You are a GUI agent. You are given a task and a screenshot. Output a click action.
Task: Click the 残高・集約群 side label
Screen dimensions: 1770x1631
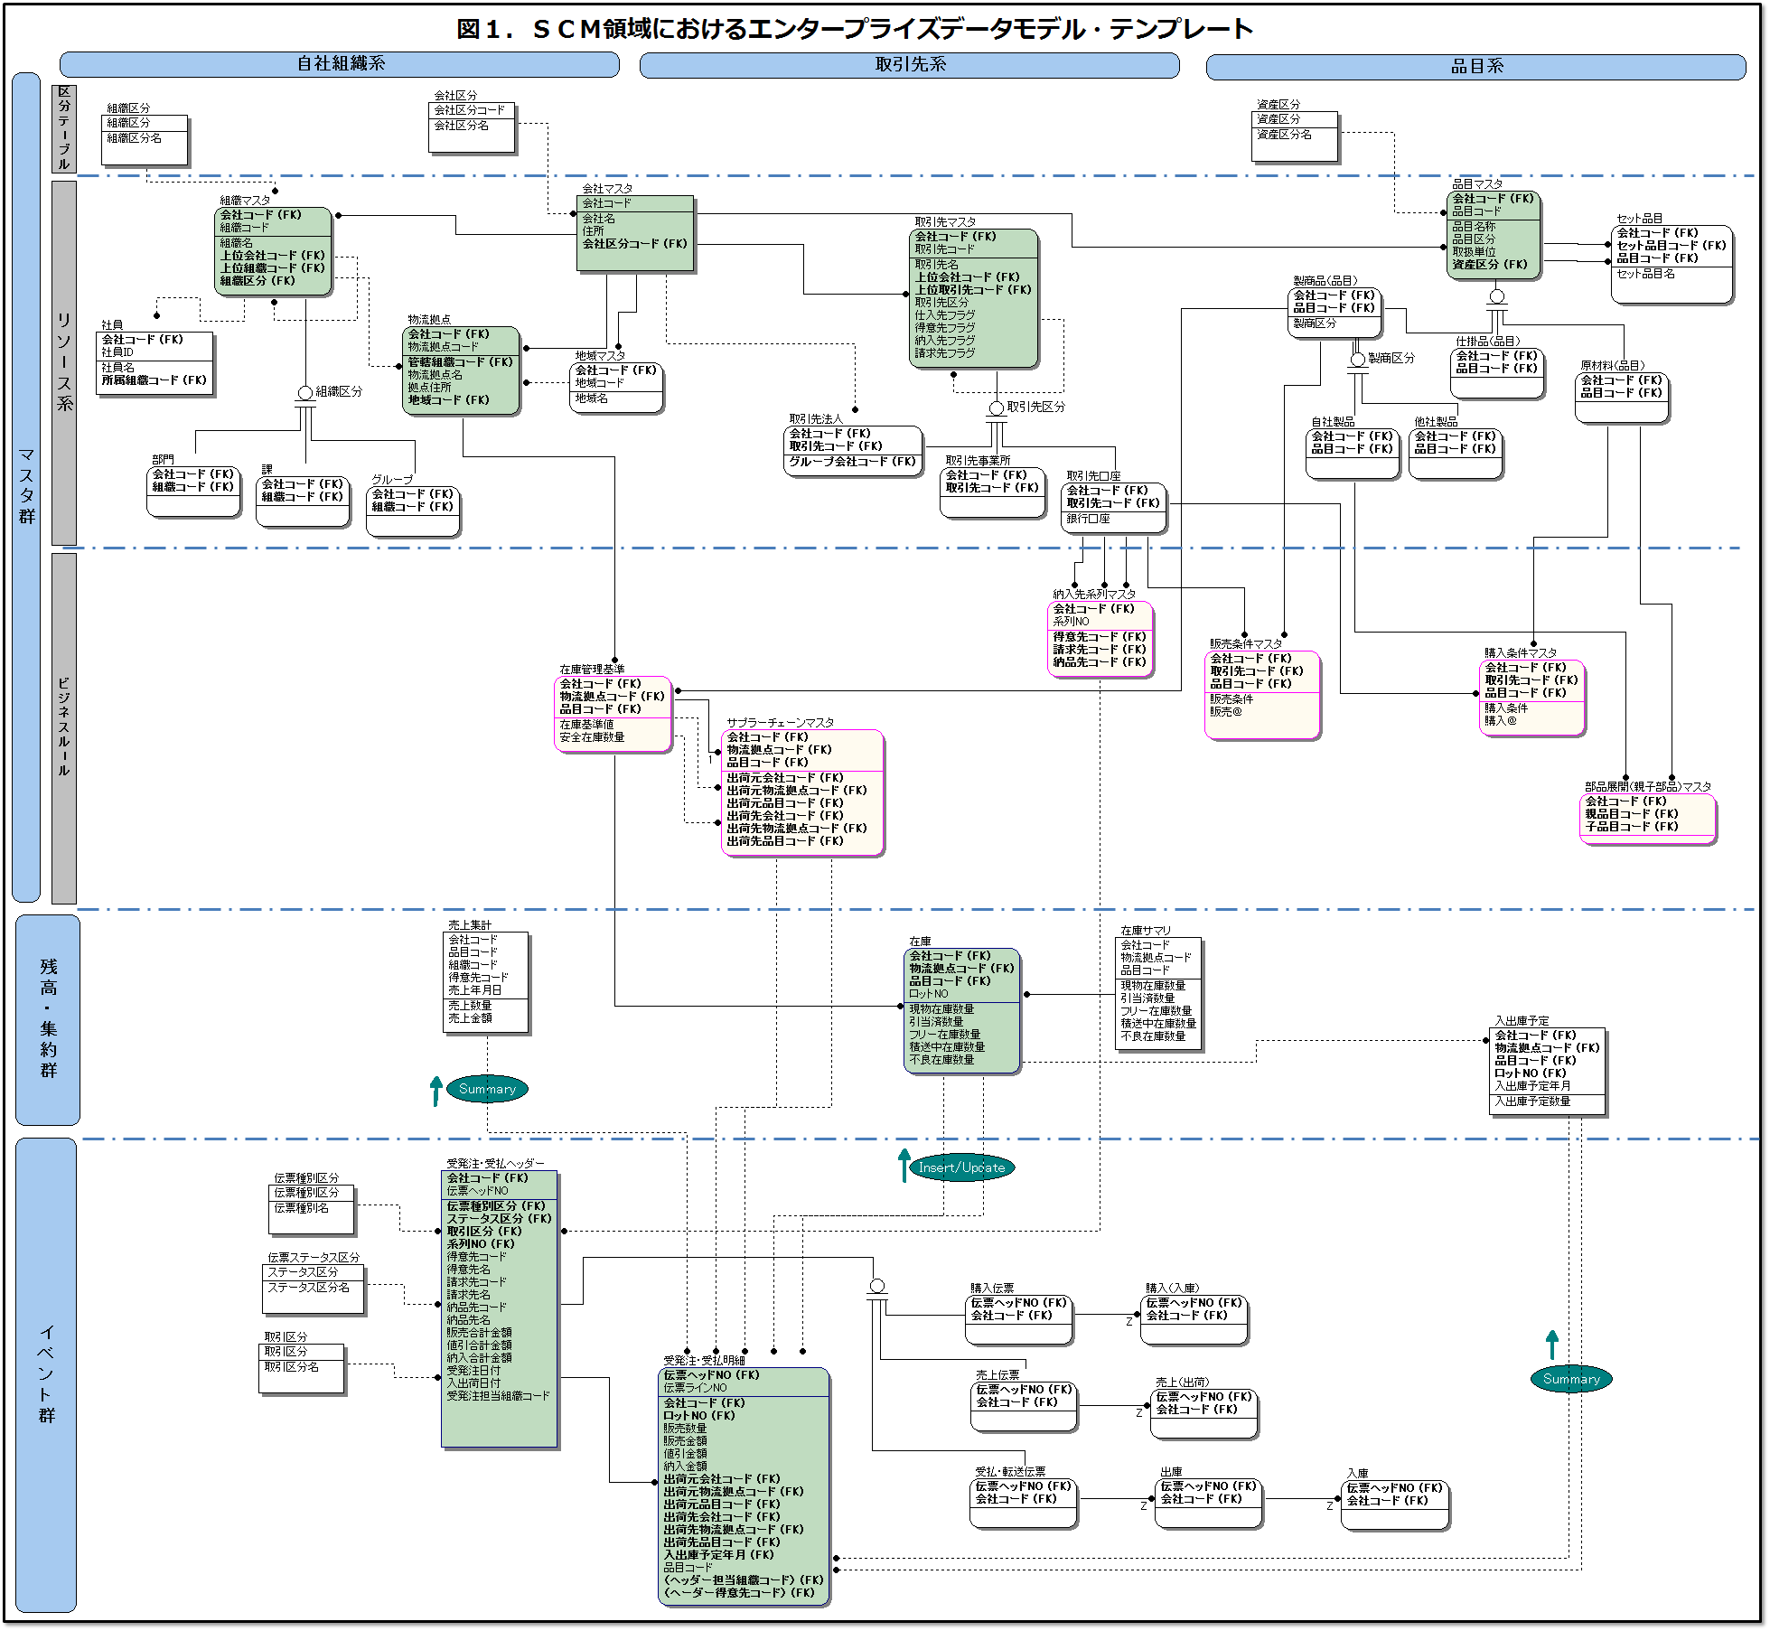(48, 1018)
